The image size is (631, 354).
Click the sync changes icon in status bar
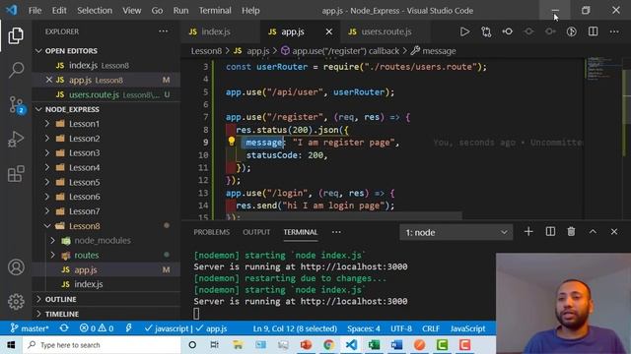(x=64, y=328)
